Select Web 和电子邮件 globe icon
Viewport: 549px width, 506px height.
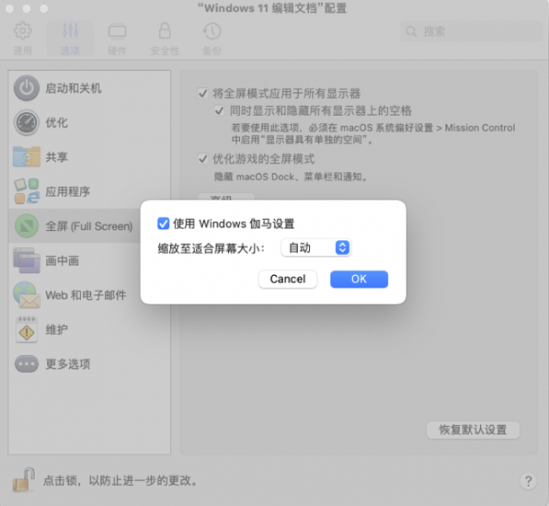26,295
